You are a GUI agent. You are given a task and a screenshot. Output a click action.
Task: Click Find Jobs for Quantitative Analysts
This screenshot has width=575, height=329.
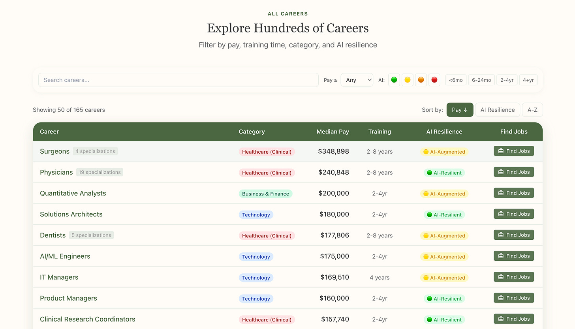pos(514,193)
